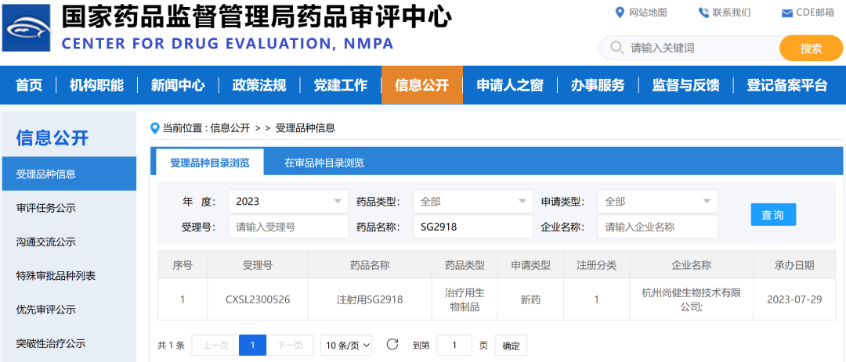Open the CDE邮箱 link
846x362 pixels.
tap(815, 13)
